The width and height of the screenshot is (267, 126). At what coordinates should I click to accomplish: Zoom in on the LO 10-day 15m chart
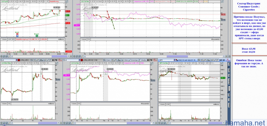click(4, 123)
